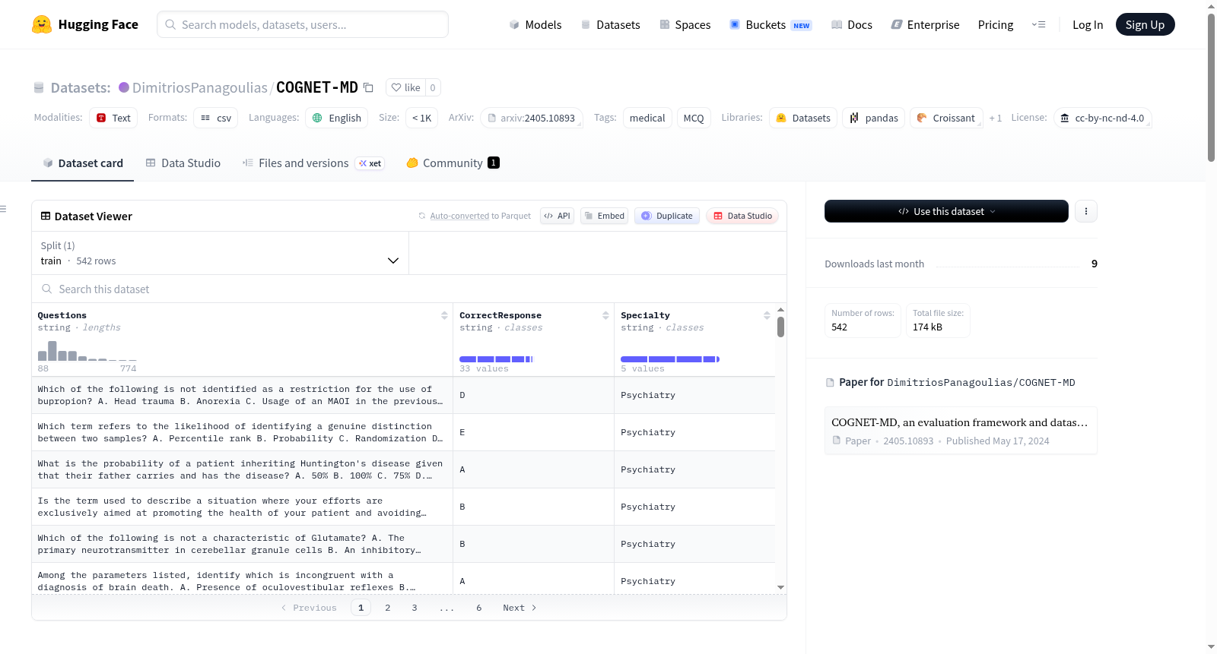Open Pricing page

pyautogui.click(x=996, y=24)
